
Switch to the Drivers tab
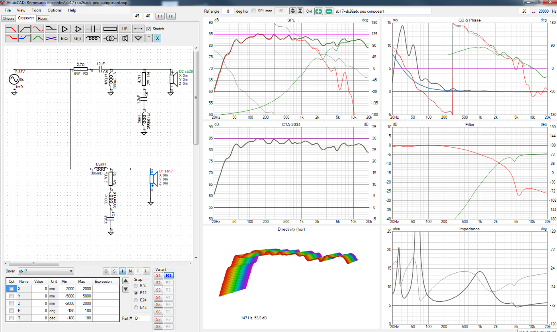click(x=8, y=18)
